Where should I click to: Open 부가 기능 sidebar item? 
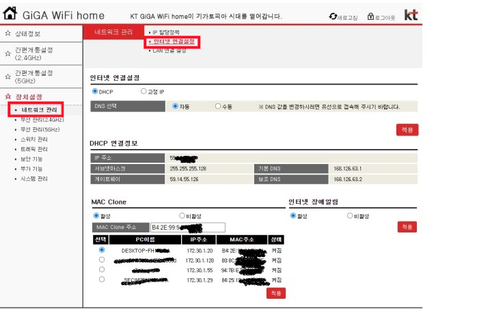pyautogui.click(x=31, y=169)
